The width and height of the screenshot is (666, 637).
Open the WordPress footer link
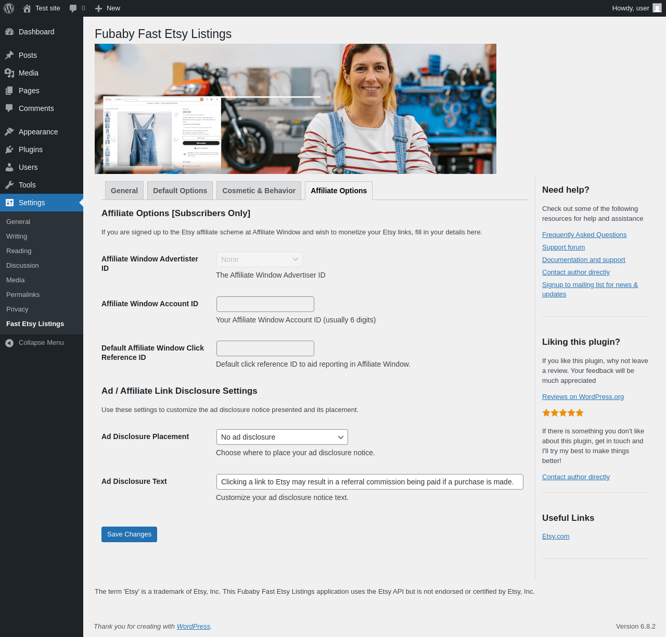(194, 627)
